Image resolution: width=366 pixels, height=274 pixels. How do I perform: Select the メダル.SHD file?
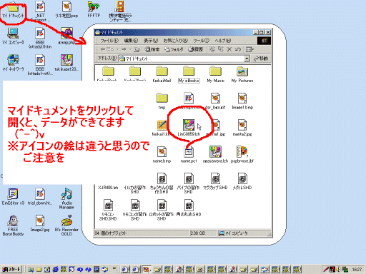pos(242,181)
